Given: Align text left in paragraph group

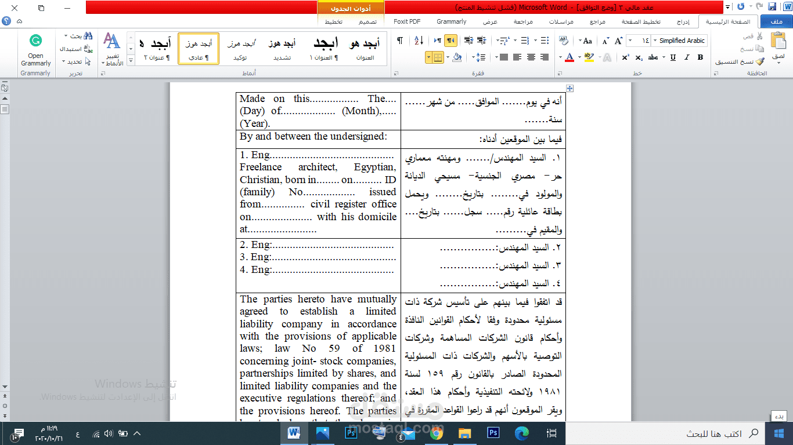Looking at the screenshot, I should (517, 57).
